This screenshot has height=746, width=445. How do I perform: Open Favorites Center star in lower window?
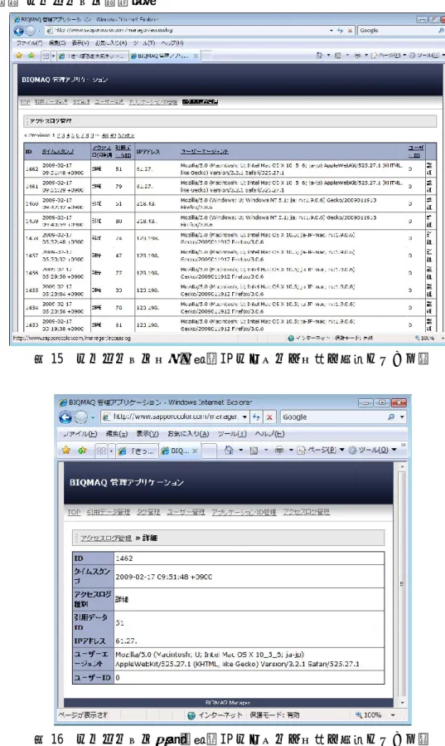pyautogui.click(x=66, y=450)
